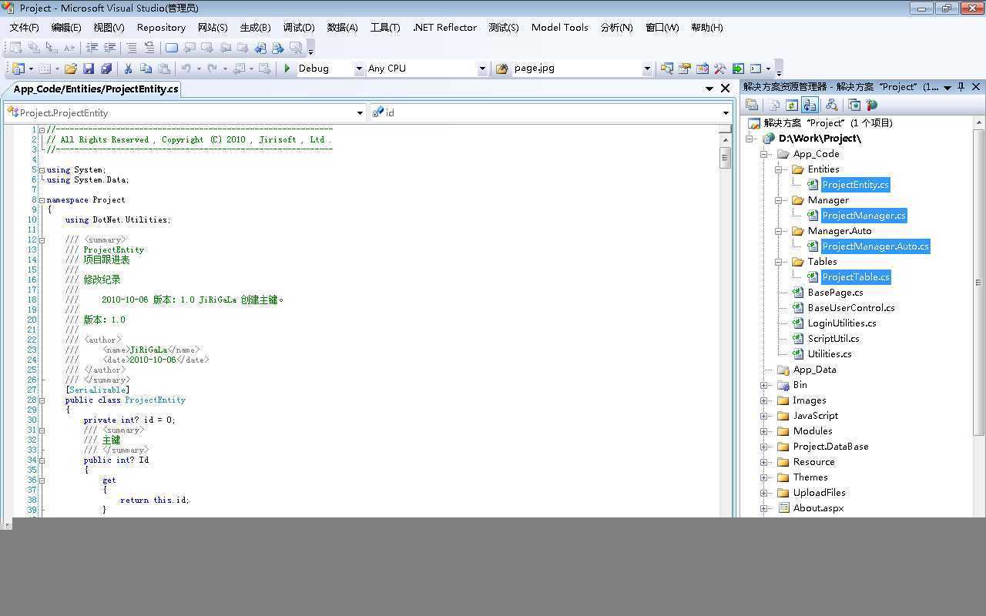The image size is (986, 616).
Task: Click the Undo toolbar icon
Action: pos(186,69)
